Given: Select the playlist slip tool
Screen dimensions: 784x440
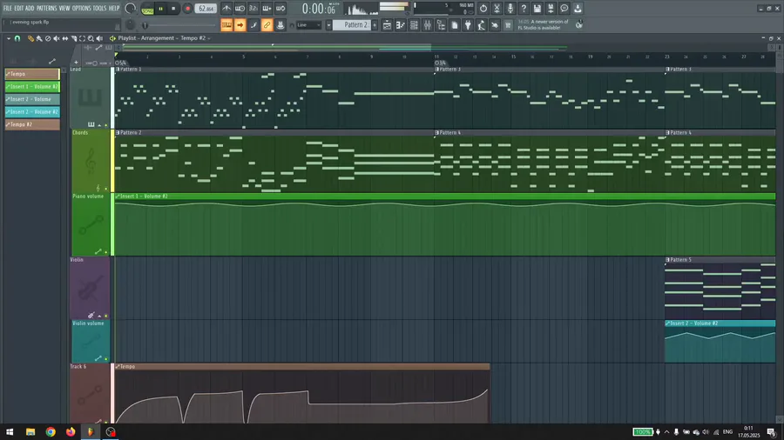Looking at the screenshot, I should [x=65, y=38].
